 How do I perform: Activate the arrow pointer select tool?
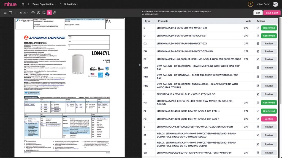[x=49, y=13]
